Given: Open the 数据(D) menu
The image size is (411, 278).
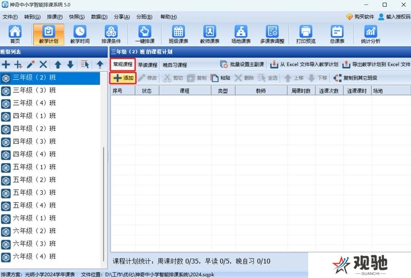Looking at the screenshot, I should (99, 17).
